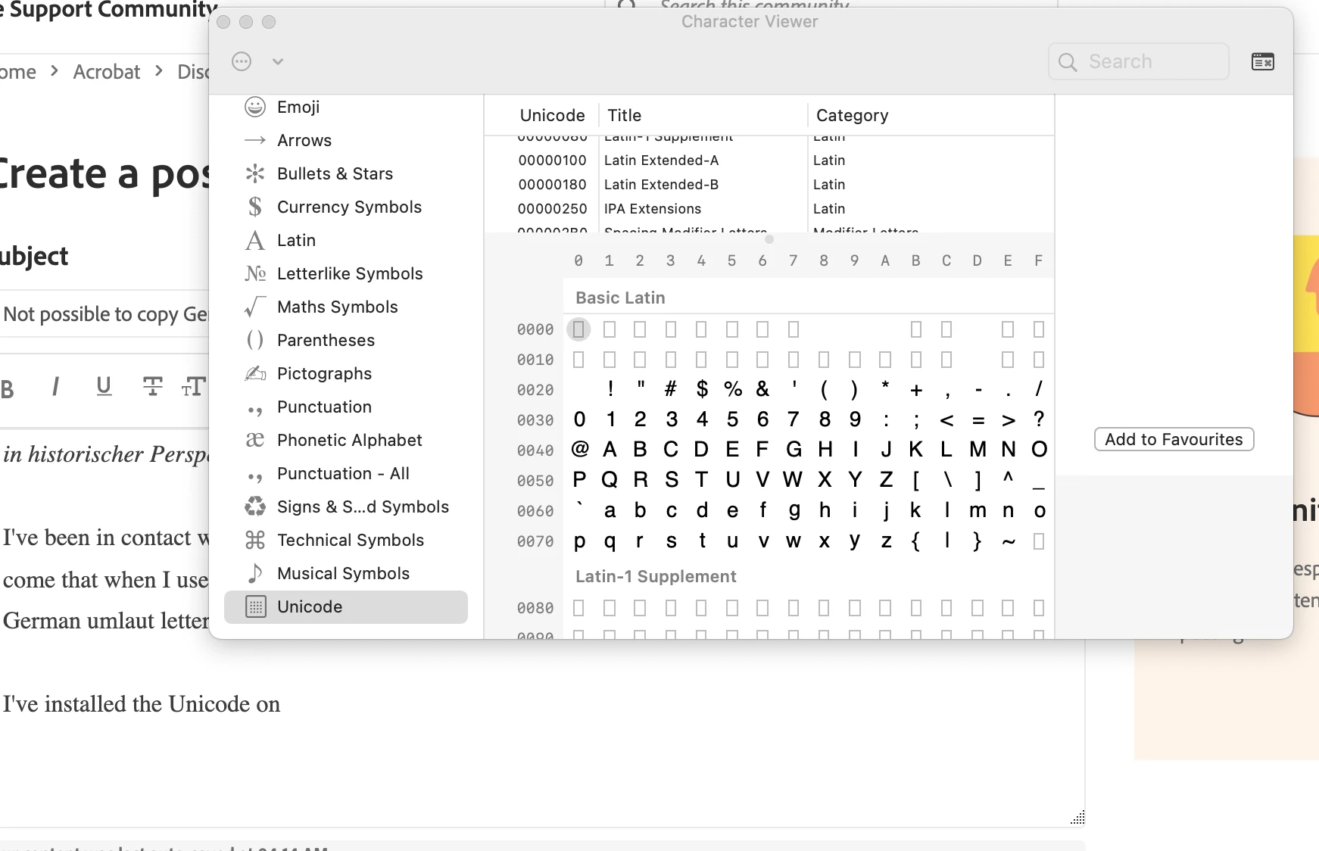Select capital letter Z in grid
Image resolution: width=1319 pixels, height=851 pixels.
886,480
